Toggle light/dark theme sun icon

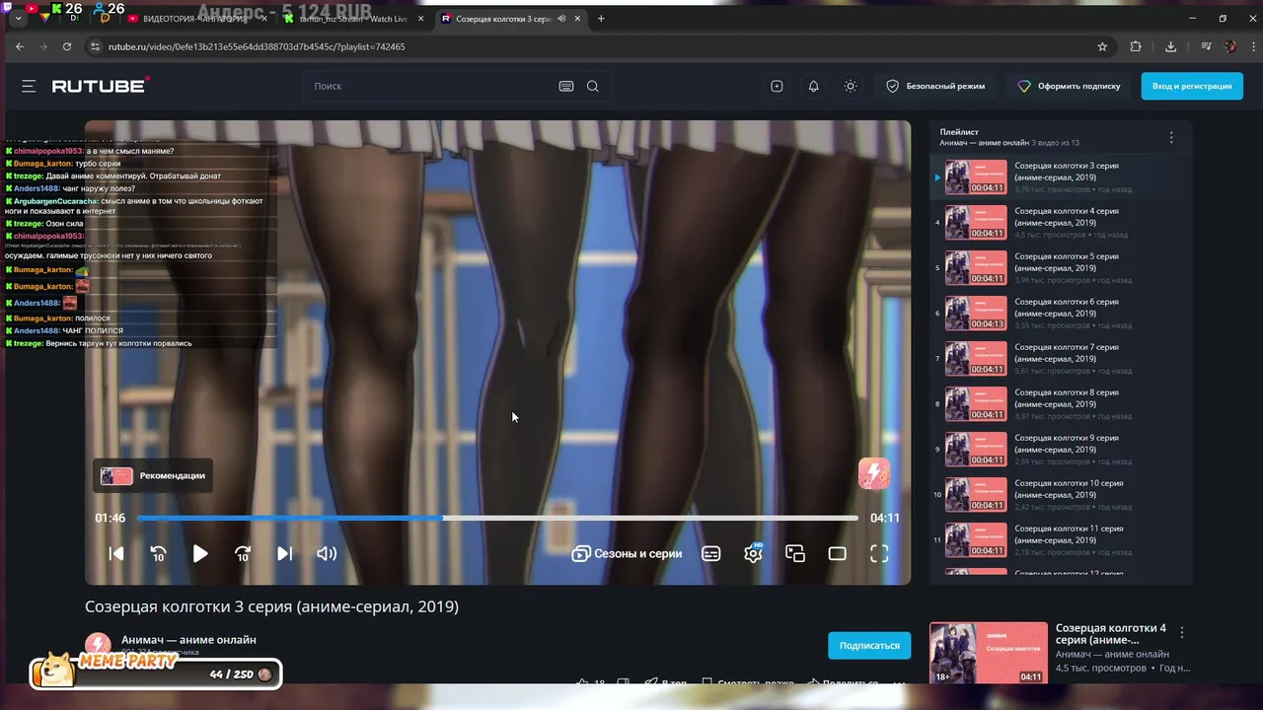[851, 86]
